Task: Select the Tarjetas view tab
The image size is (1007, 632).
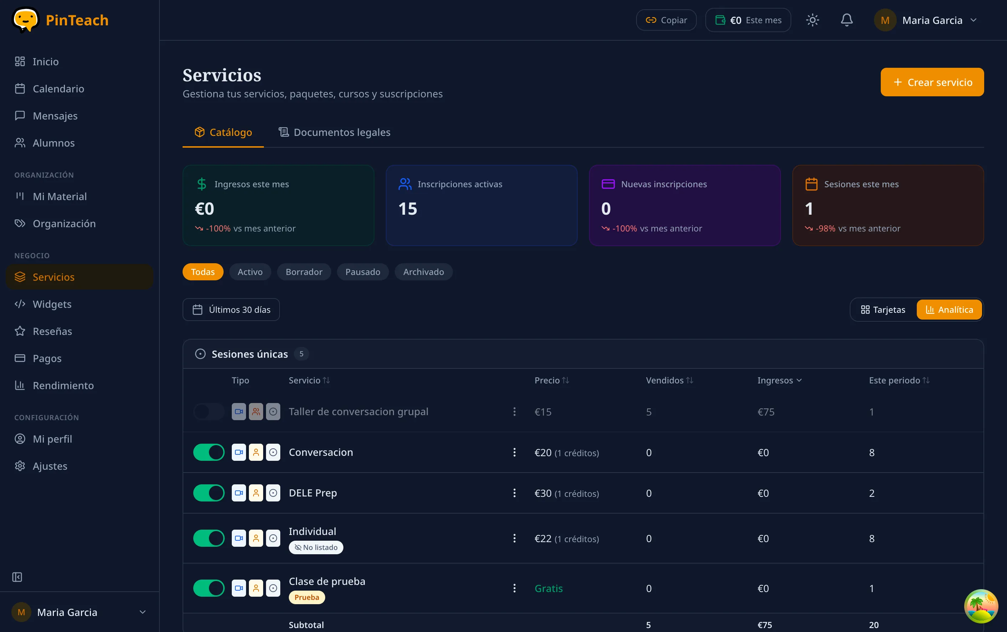Action: (x=882, y=309)
